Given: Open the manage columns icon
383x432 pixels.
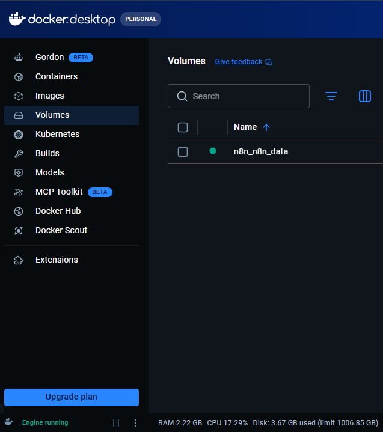Looking at the screenshot, I should pyautogui.click(x=365, y=96).
